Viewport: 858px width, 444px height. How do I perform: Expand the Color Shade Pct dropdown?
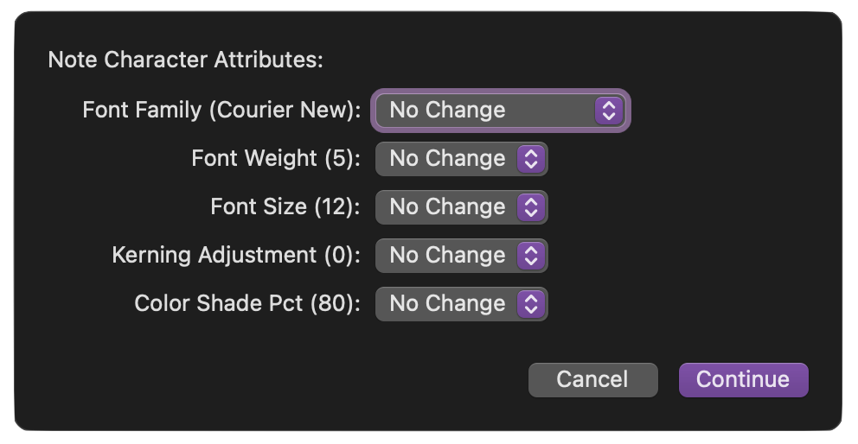[461, 304]
